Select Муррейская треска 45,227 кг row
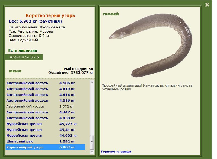 point(45,124)
